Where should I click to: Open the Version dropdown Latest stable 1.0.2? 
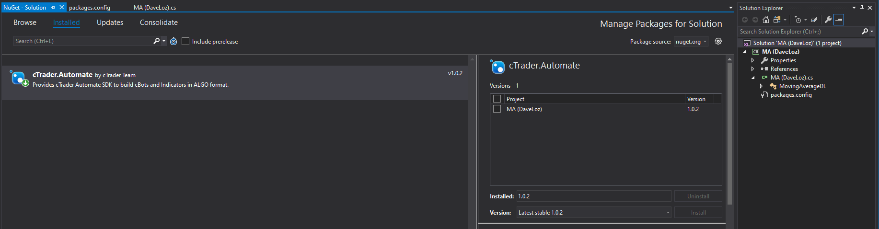coord(594,213)
